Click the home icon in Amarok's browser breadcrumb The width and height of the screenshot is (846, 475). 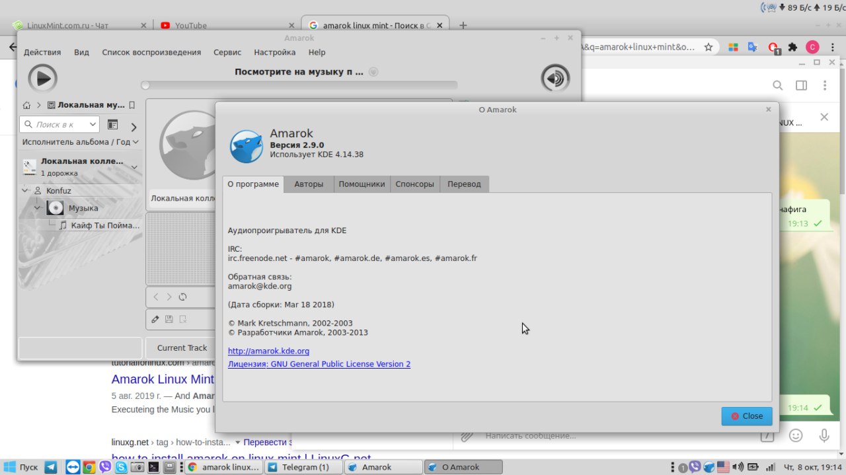tap(27, 105)
